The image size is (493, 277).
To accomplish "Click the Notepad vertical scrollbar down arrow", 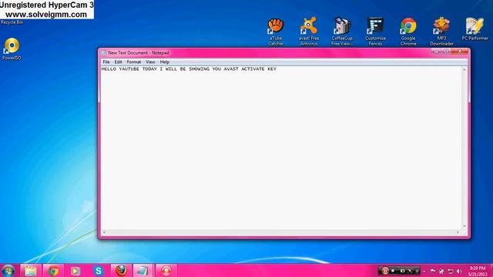I will click(464, 226).
